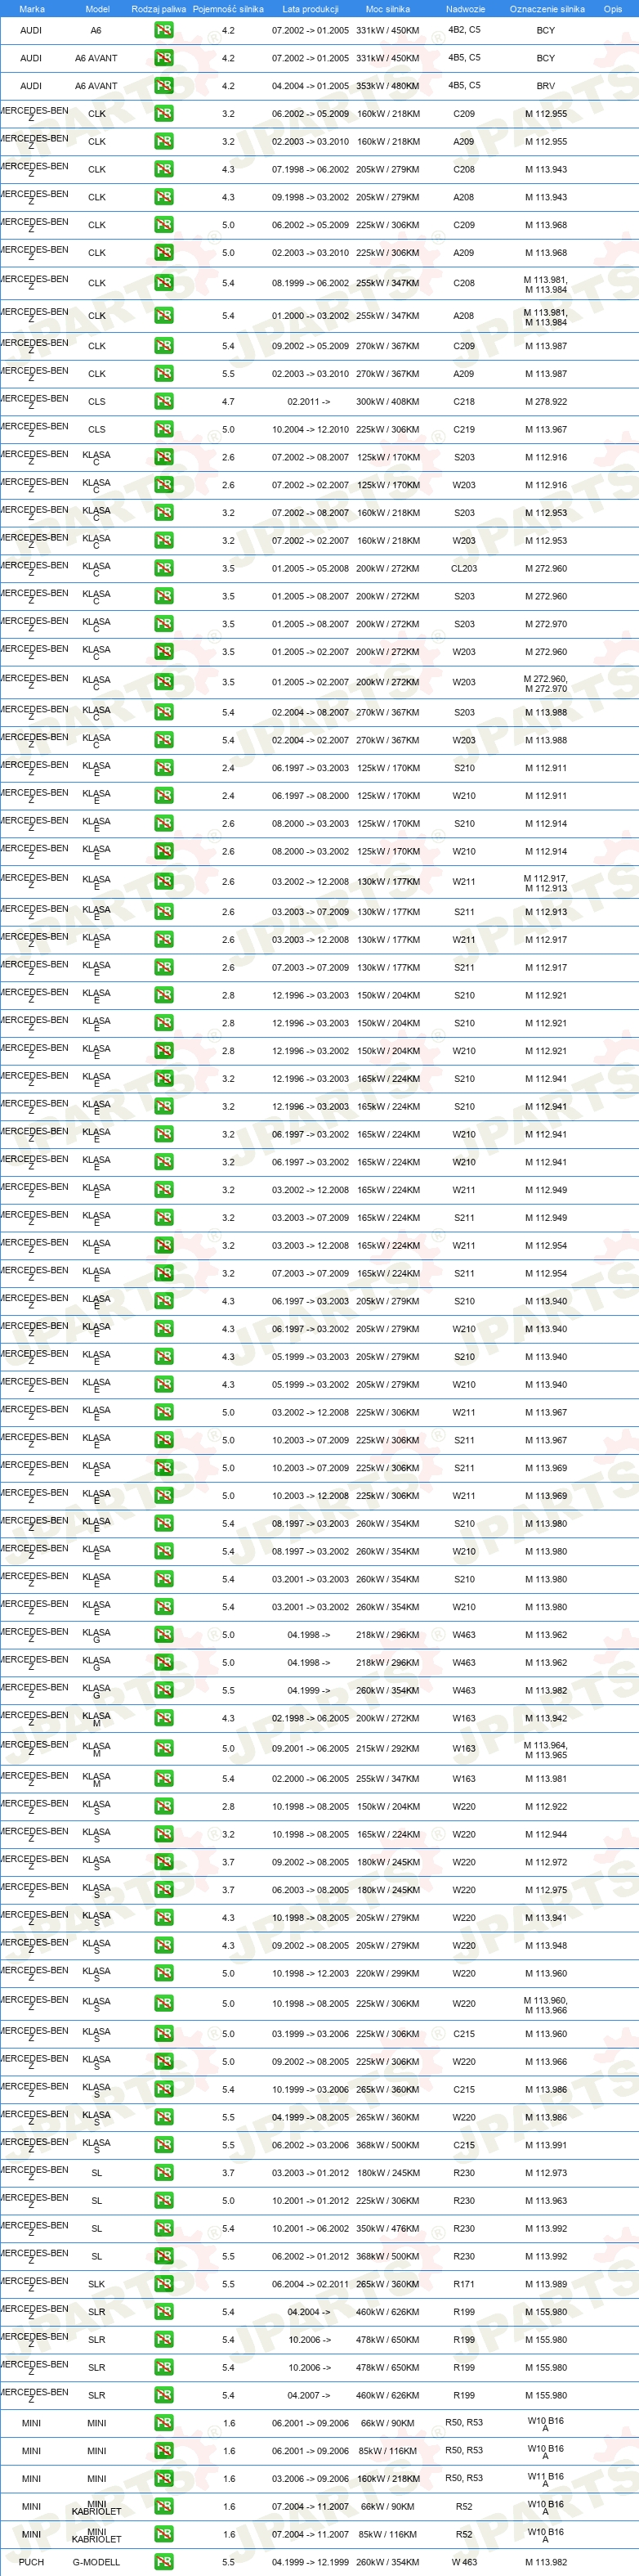The image size is (639, 2576).
Task: Click the fuel icon in the SLK R171 row
Action: click(x=163, y=2285)
